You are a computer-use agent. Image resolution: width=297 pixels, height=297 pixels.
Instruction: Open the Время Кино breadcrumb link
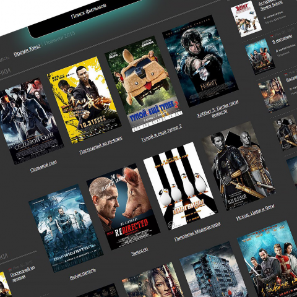27,51
